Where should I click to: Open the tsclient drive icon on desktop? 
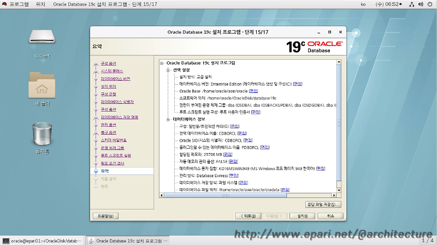(x=42, y=37)
